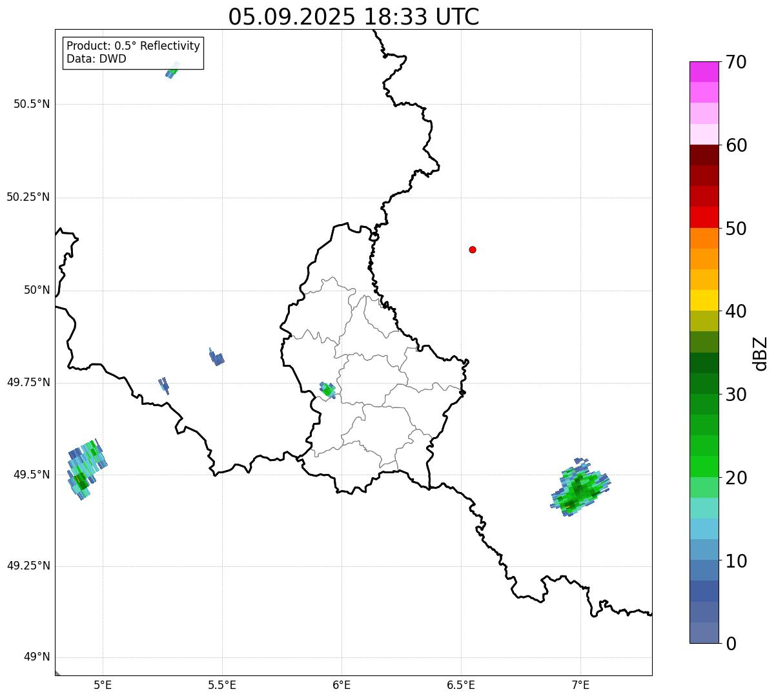Click the colorbar value 0
The width and height of the screenshot is (776, 698).
coord(731,644)
